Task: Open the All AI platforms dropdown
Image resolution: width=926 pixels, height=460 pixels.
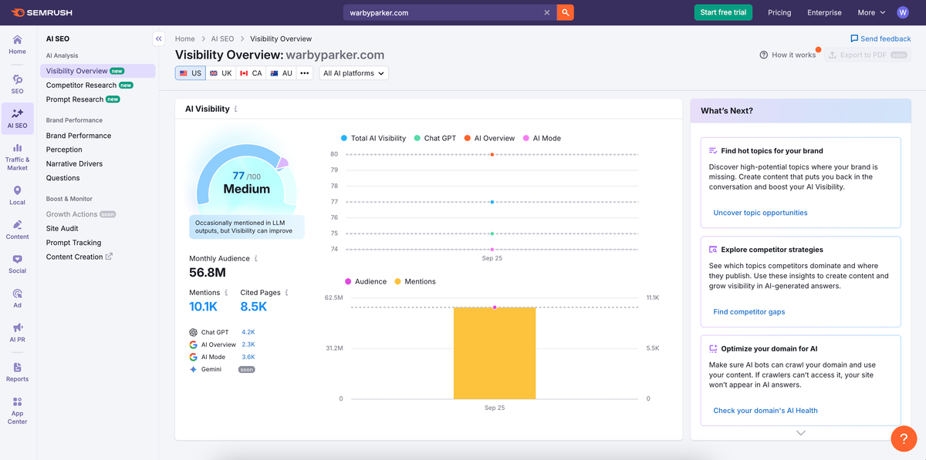Action: [353, 73]
